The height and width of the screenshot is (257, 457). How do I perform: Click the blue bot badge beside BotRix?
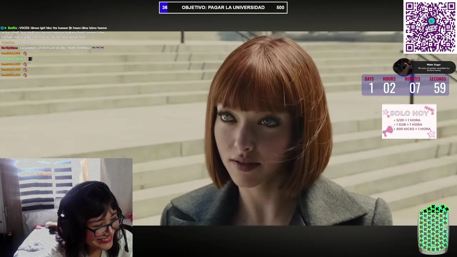(2, 28)
